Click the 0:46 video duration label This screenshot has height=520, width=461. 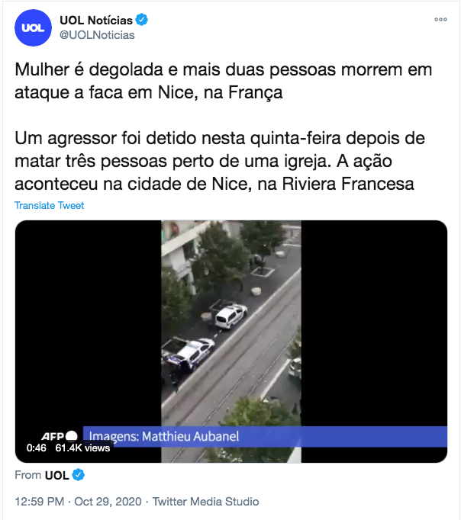36,448
